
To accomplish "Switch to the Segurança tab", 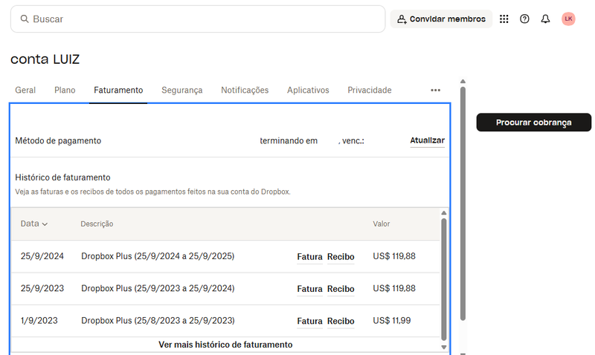I will pos(182,90).
